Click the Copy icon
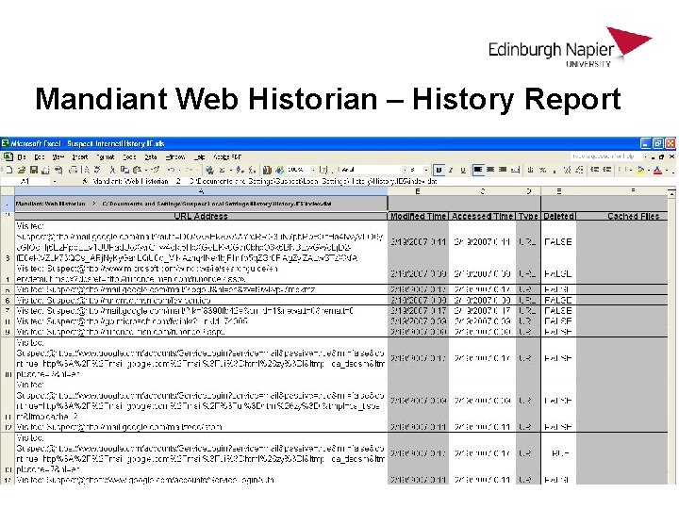Image resolution: width=679 pixels, height=509 pixels. 124,170
